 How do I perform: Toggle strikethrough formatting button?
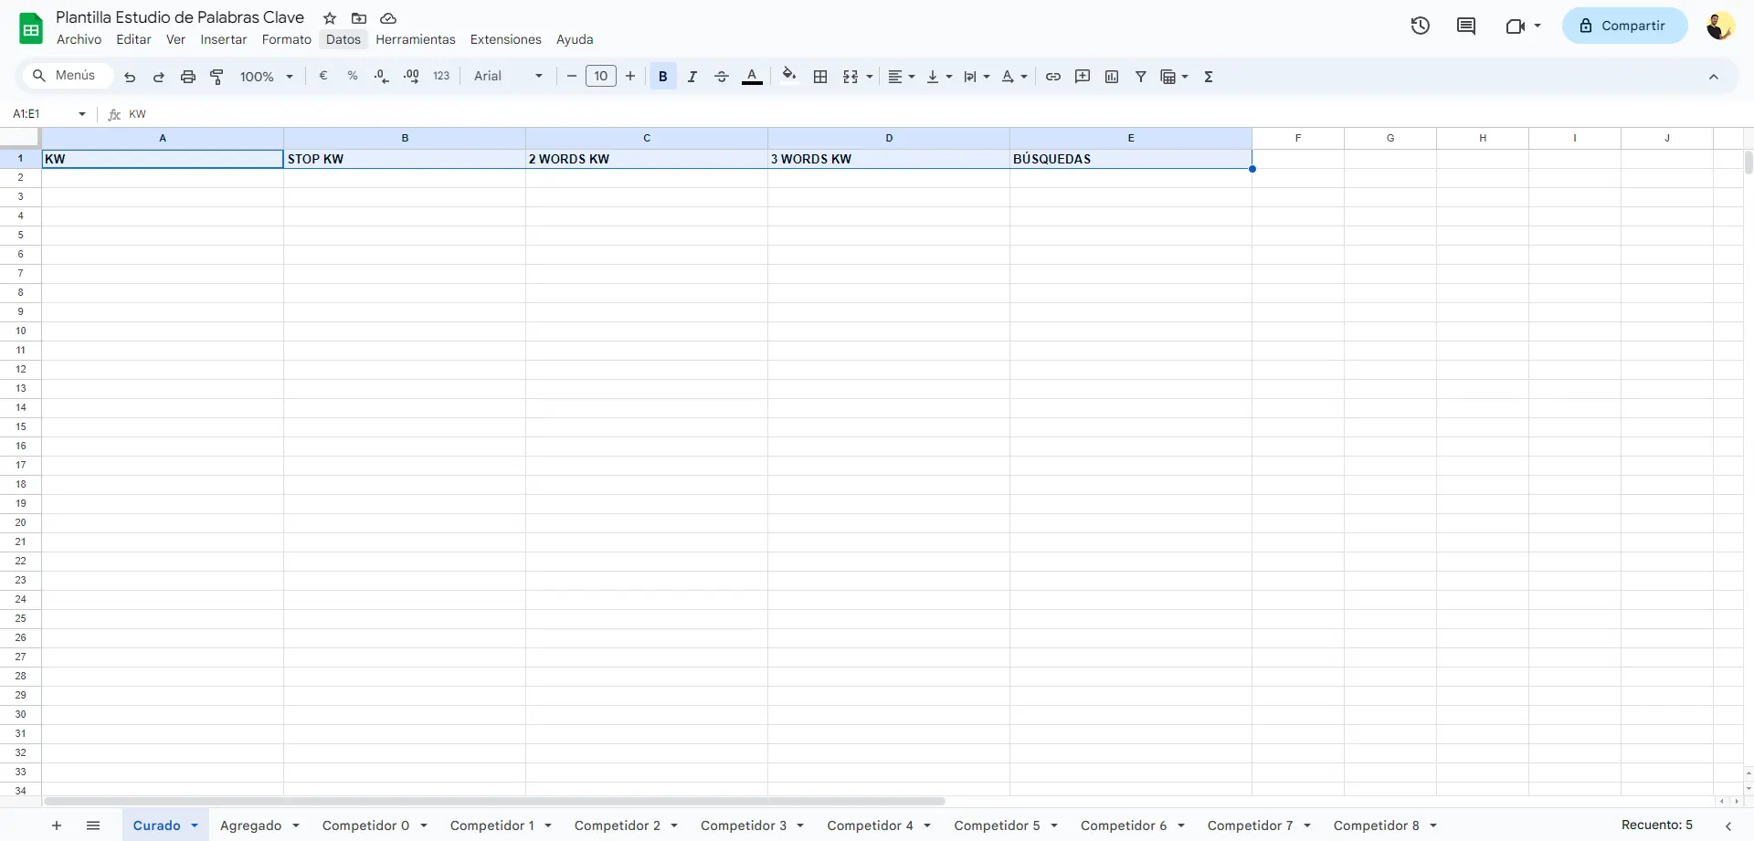pyautogui.click(x=722, y=77)
